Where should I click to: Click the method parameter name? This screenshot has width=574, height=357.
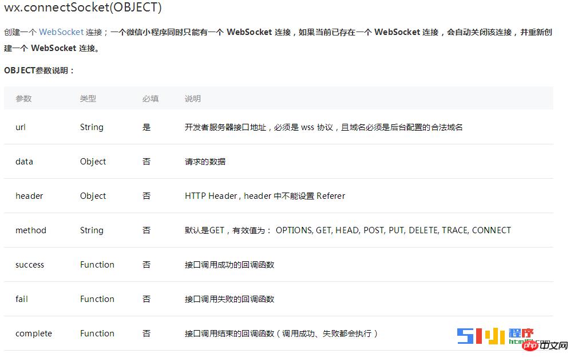tap(31, 230)
